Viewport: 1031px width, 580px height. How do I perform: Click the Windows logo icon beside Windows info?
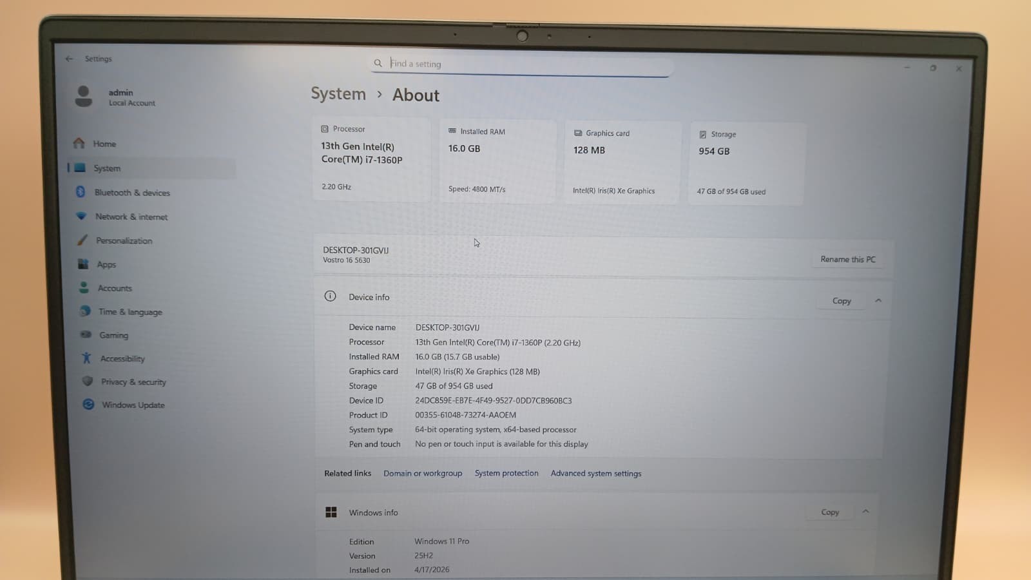click(x=331, y=512)
